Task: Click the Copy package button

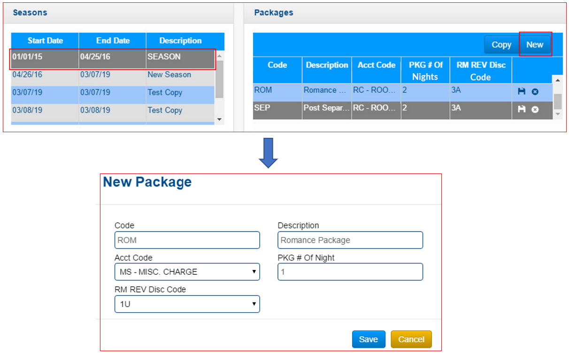Action: (501, 45)
